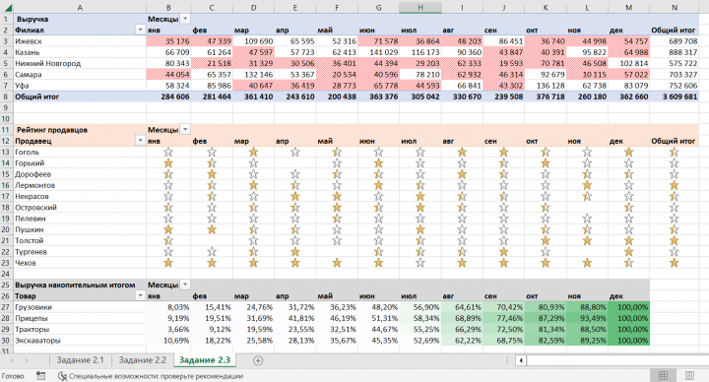Screen dimensions: 709x382
Task: Open the Продавец filter dropdown
Action: 140,141
